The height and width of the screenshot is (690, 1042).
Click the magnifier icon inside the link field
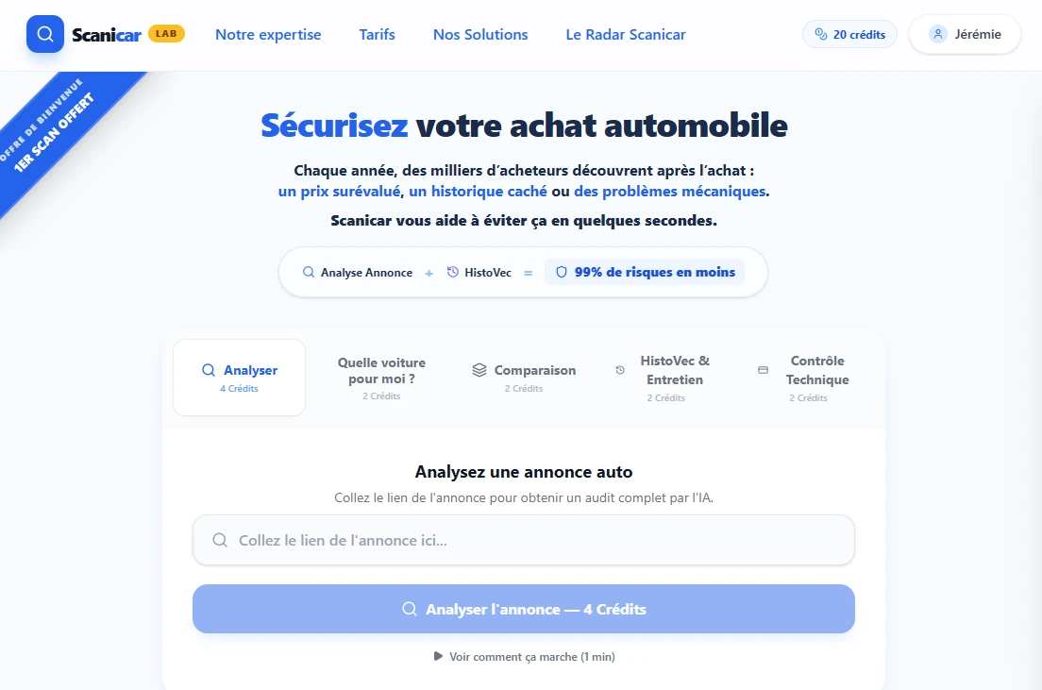click(x=220, y=540)
